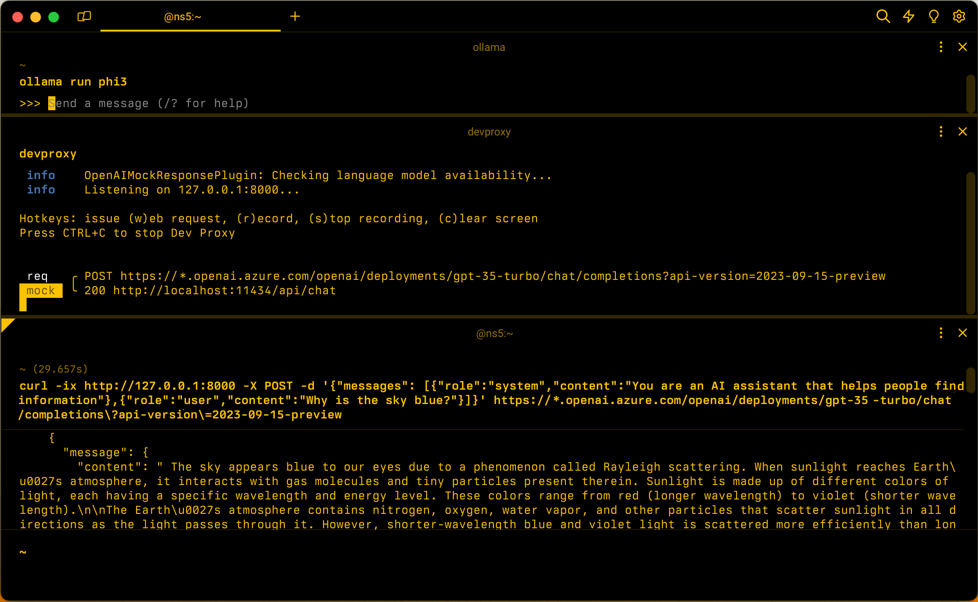This screenshot has width=978, height=602.
Task: Click yellow bookmark corner flag on block
Action: (x=6, y=323)
